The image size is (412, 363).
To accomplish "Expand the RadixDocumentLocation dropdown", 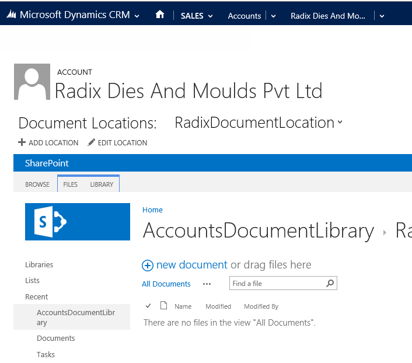I will [x=340, y=122].
